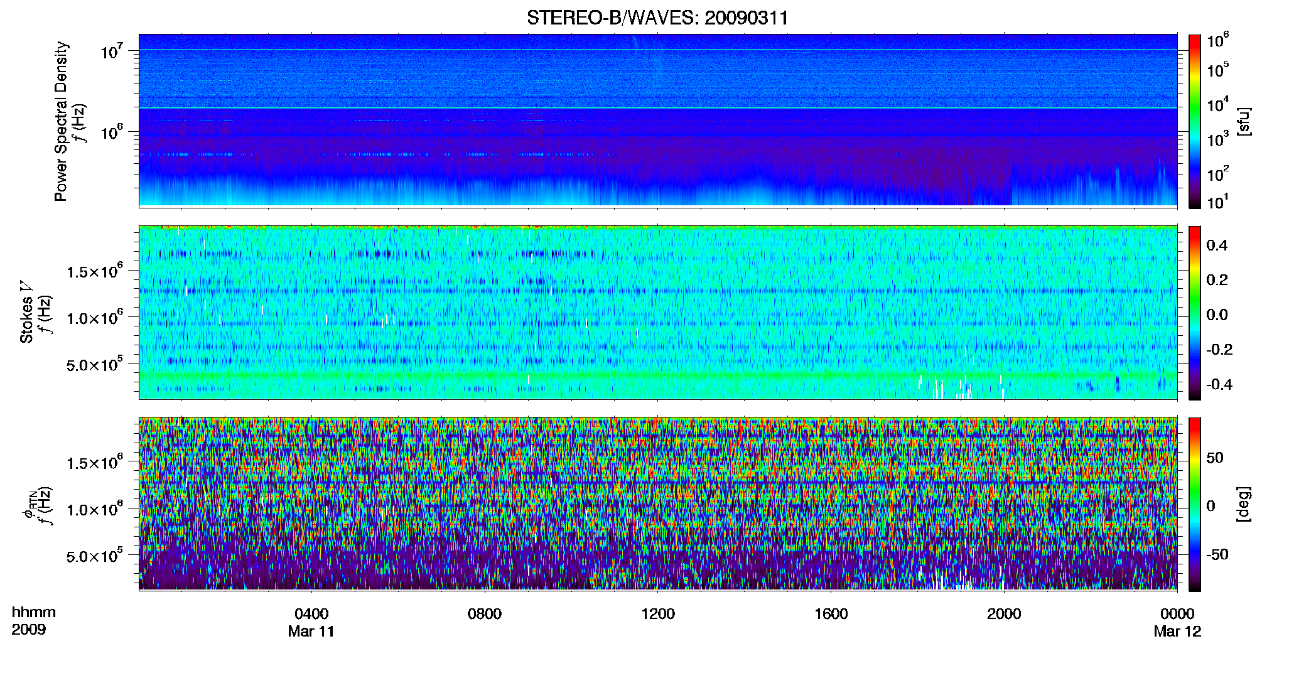Click the Power Spectral Density axis label
This screenshot has height=678, width=1316.
coord(61,121)
